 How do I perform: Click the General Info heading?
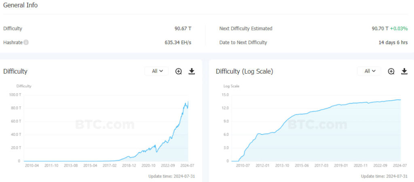(x=21, y=5)
